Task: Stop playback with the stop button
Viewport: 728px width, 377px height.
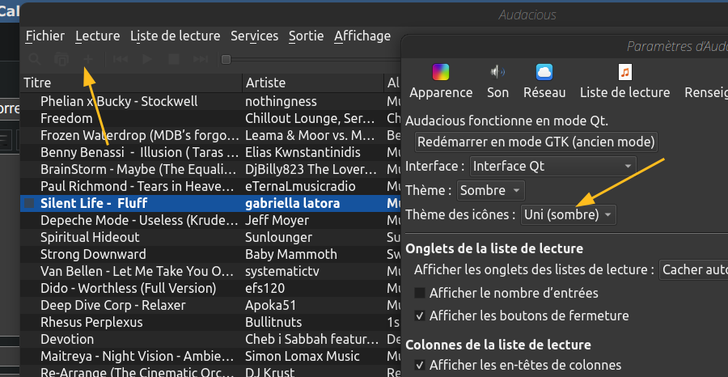Action: click(174, 59)
